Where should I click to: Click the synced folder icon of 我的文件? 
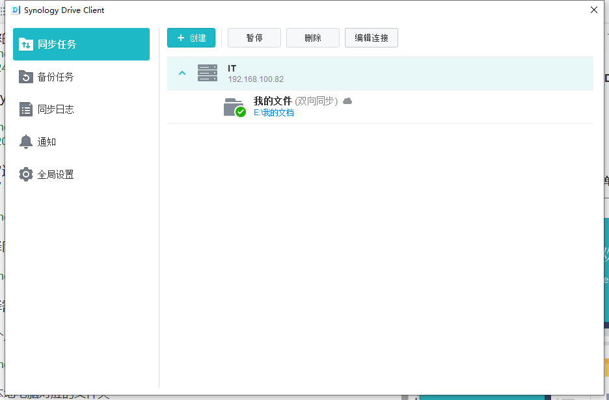pyautogui.click(x=235, y=107)
